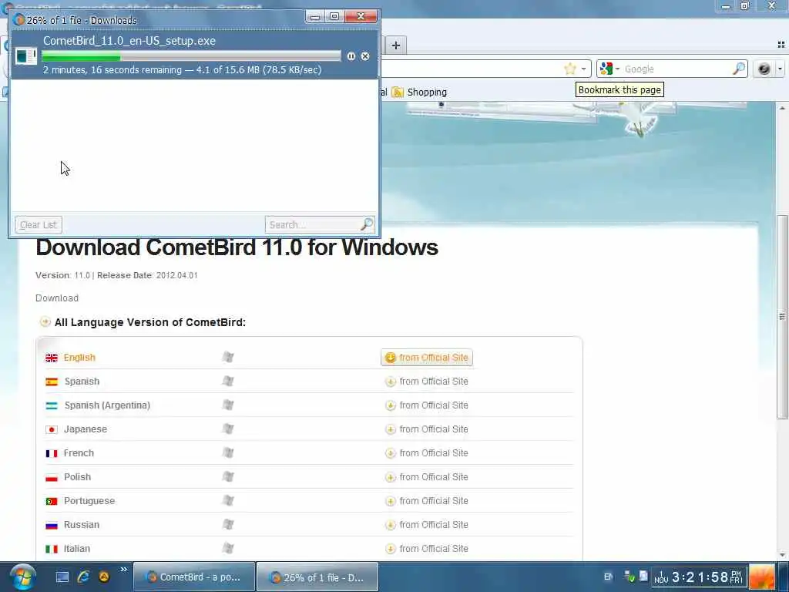The width and height of the screenshot is (789, 592).
Task: Download Spanish (Argentina) from Official Site
Action: 427,405
